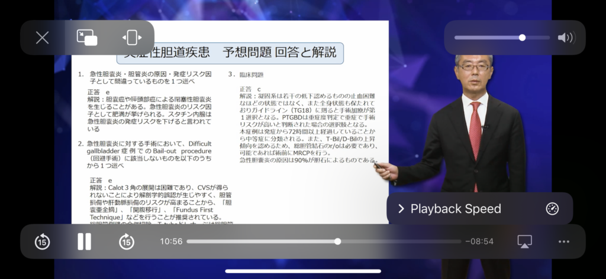Click the speedometer icon in Playback Speed

pyautogui.click(x=552, y=209)
